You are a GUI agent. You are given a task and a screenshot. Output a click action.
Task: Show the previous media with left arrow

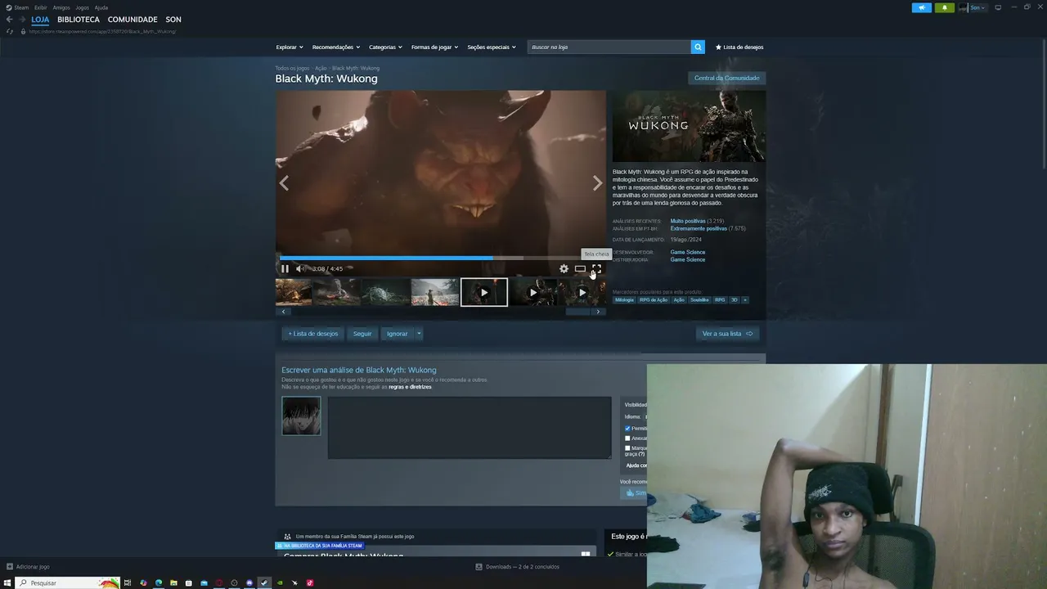284,183
